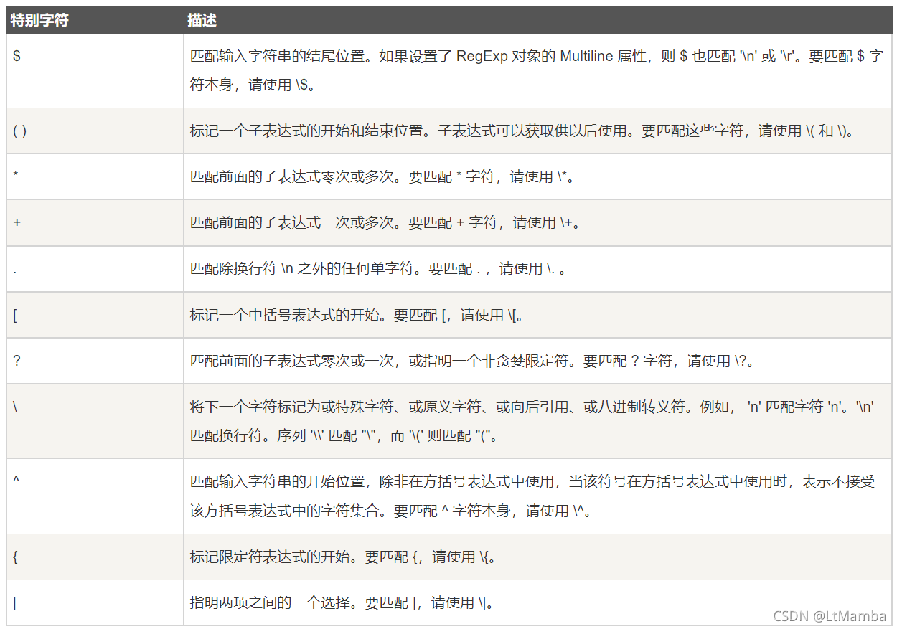Click description 标记限定符表达式的开始
897x629 pixels.
pos(537,557)
